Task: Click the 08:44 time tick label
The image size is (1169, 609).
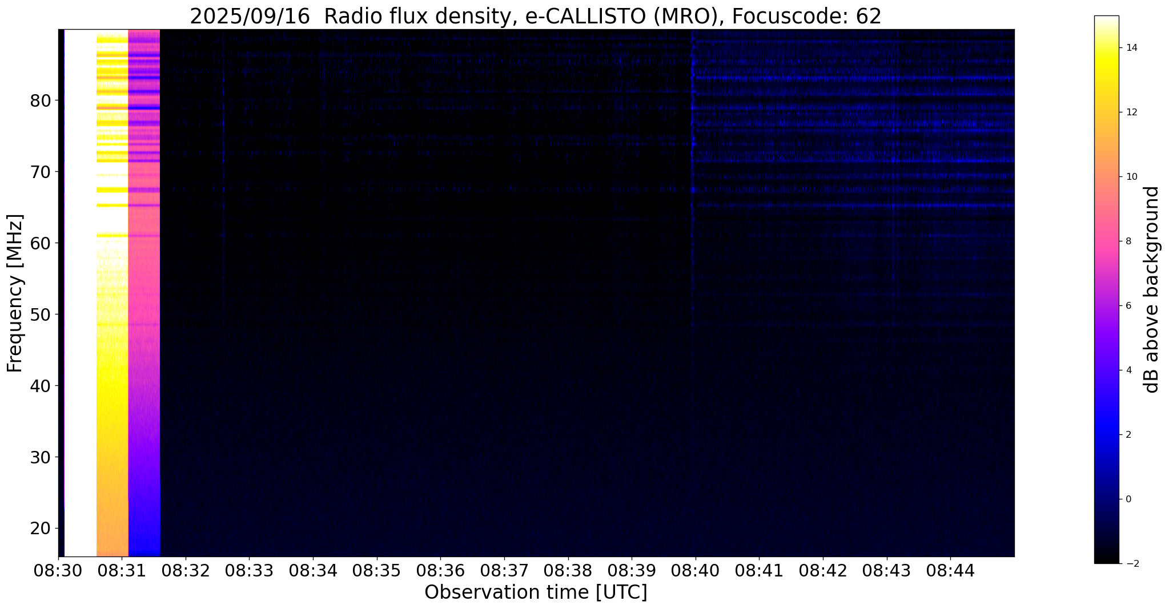Action: point(951,571)
